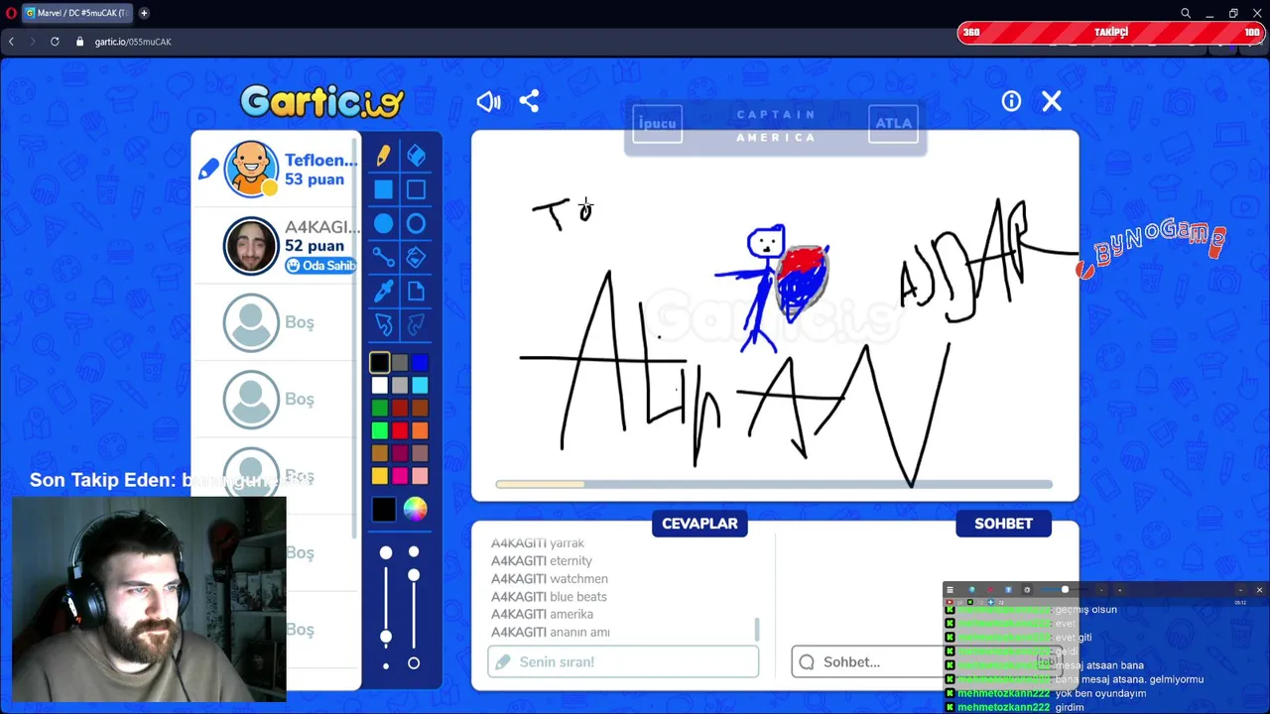Select the paint bucket fill tool
1270x714 pixels.
[416, 258]
